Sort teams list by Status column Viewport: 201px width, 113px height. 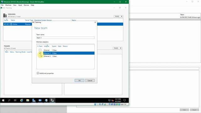click(12, 52)
